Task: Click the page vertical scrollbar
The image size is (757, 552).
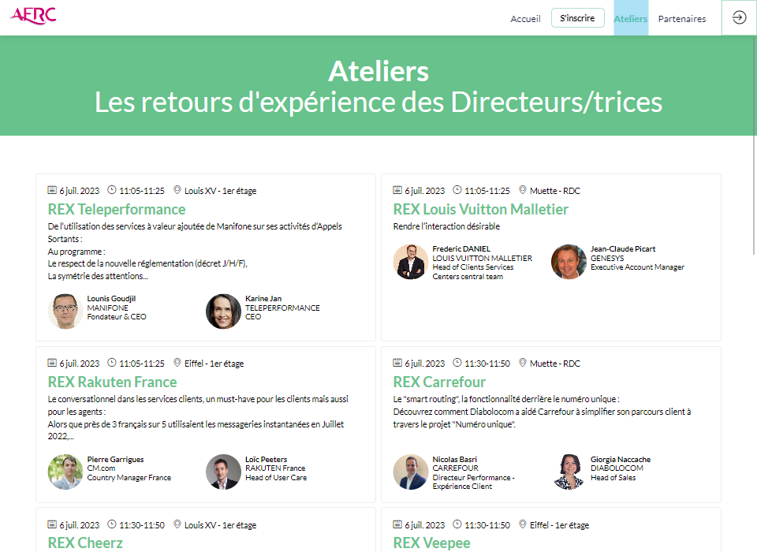Action: (x=754, y=145)
